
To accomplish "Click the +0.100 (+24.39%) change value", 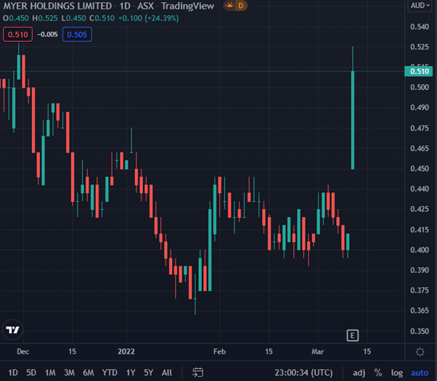I will tap(148, 18).
